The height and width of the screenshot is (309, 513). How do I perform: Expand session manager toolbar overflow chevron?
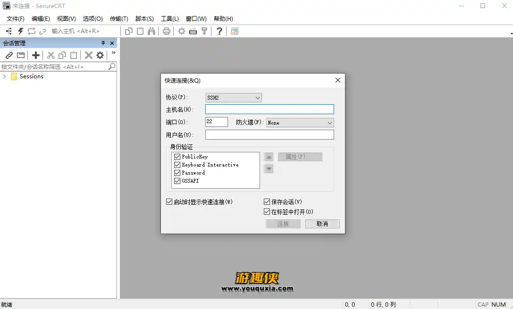coord(114,53)
